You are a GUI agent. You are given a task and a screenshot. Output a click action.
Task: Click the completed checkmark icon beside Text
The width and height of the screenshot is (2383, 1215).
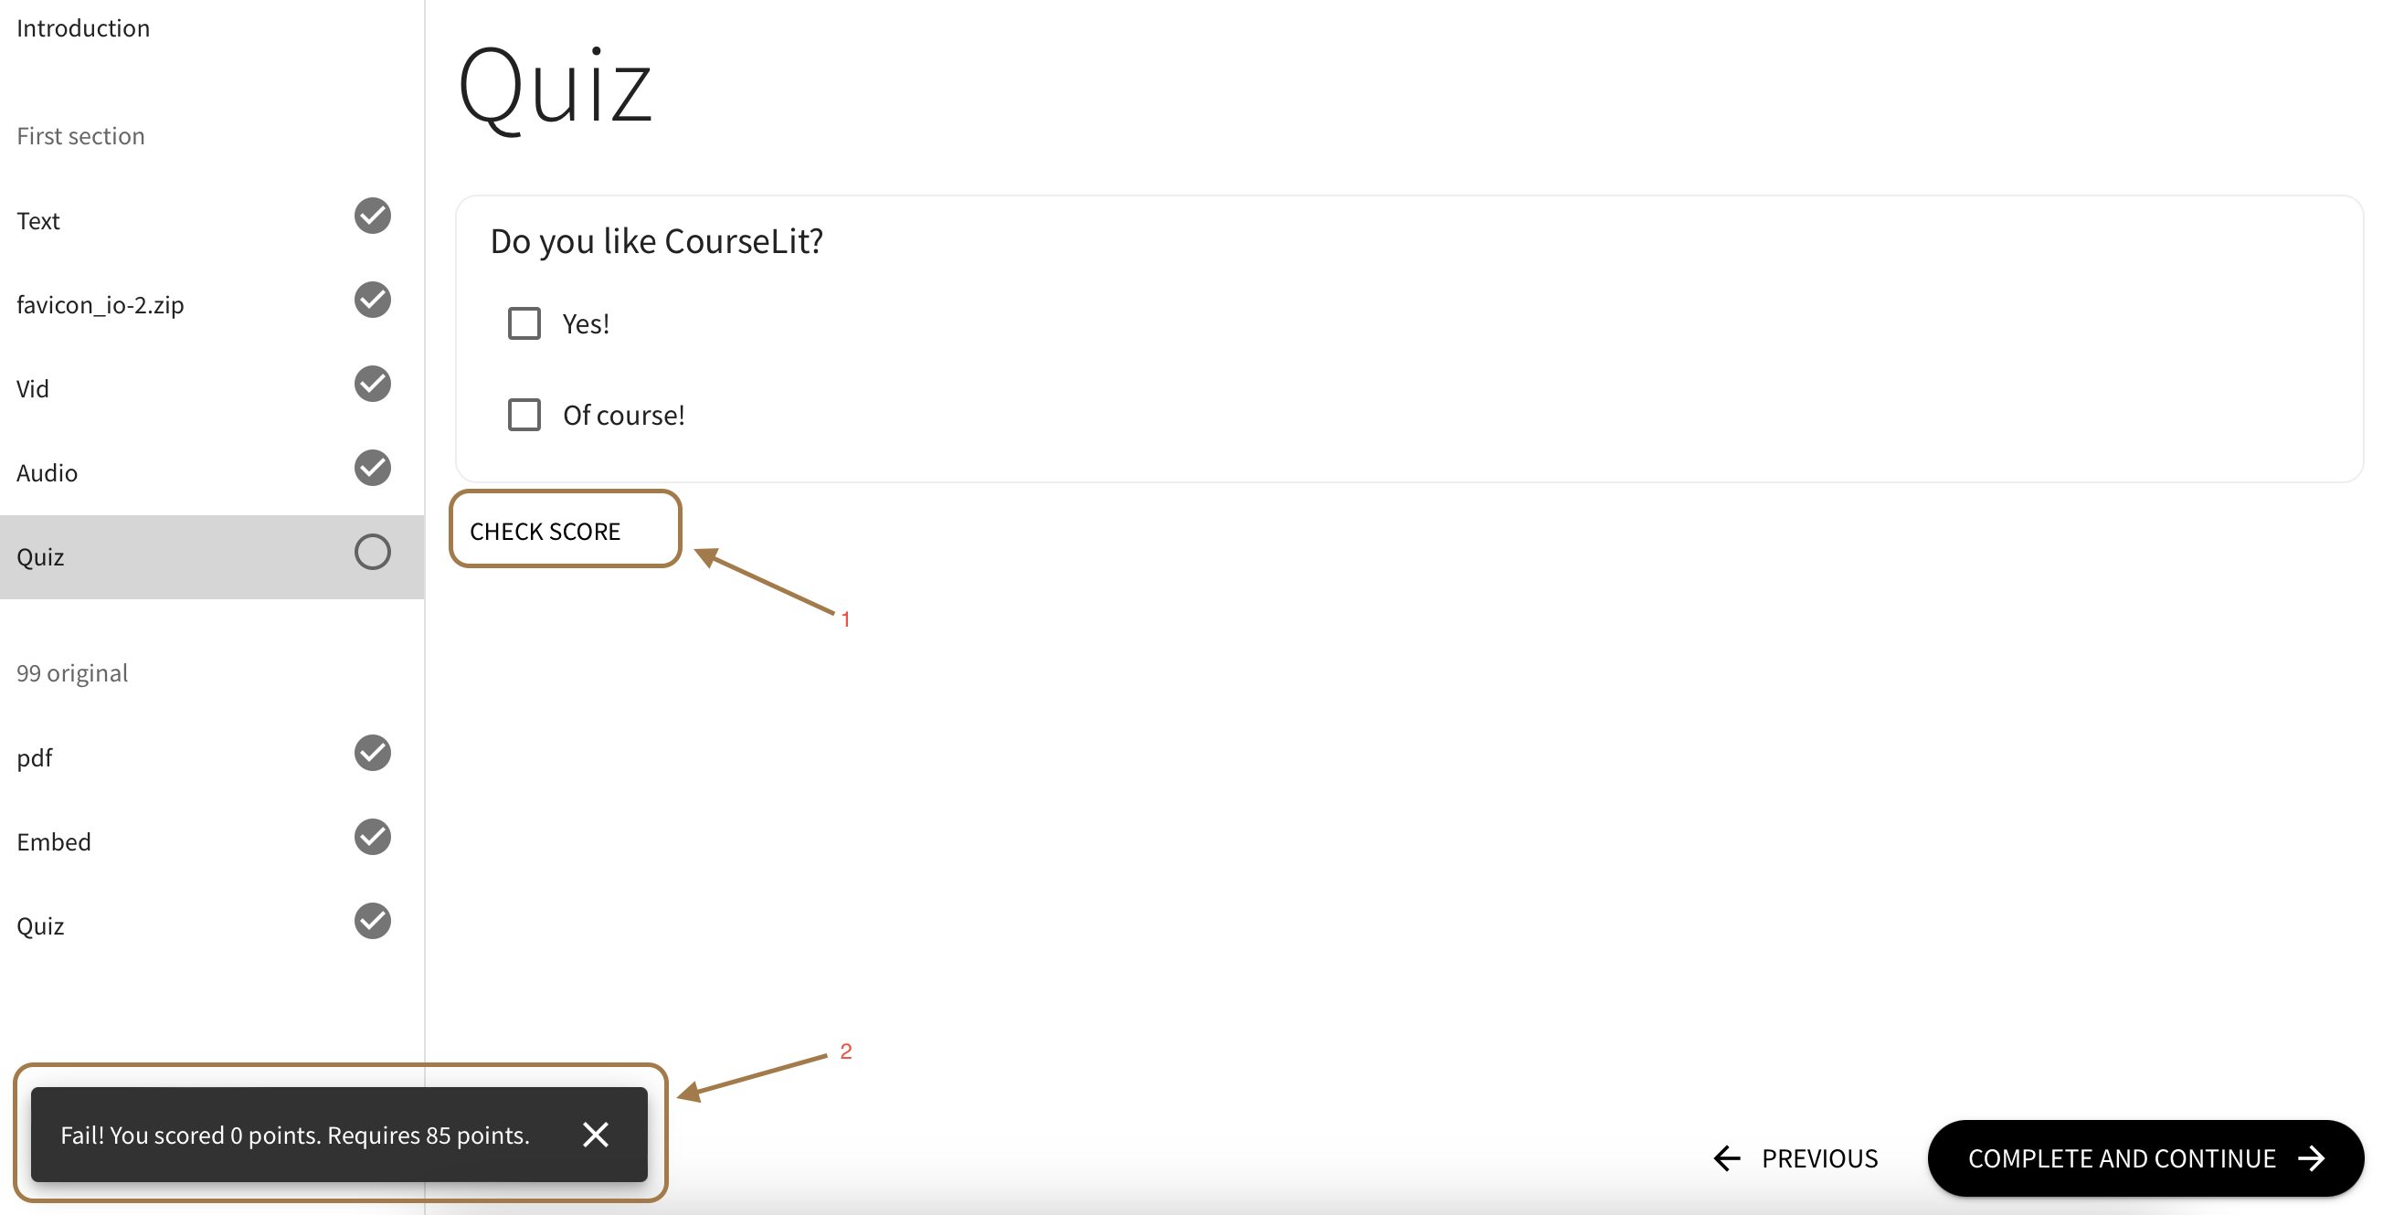[x=372, y=216]
